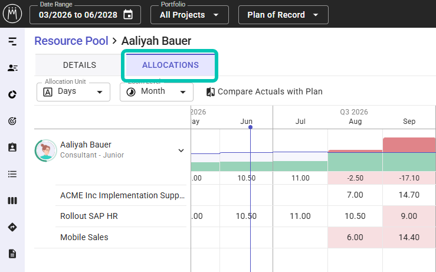Open the diamond arrow sidebar icon
The image size is (436, 272).
click(12, 227)
